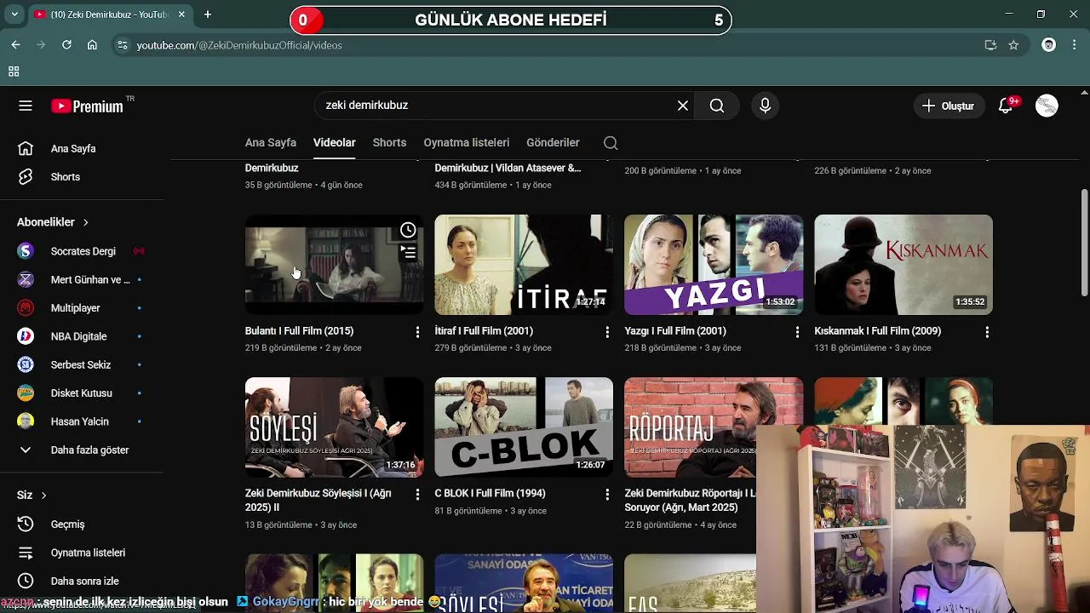Viewport: 1090px width, 613px height.
Task: Open Disket Kutusu subscription channel
Action: coord(82,393)
